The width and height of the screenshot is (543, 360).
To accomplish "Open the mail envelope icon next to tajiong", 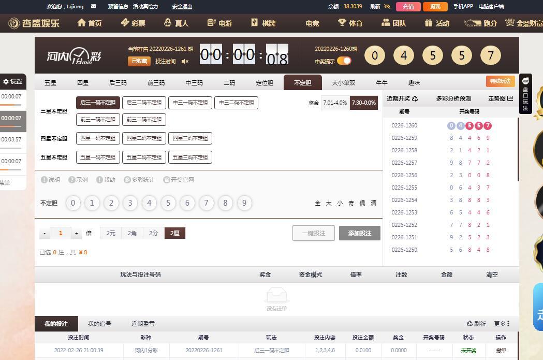I will pos(94,6).
